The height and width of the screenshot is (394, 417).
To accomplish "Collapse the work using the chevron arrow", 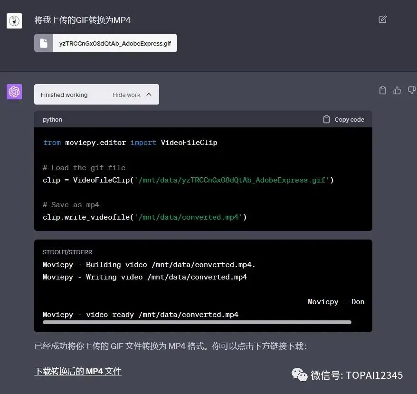I will point(149,95).
